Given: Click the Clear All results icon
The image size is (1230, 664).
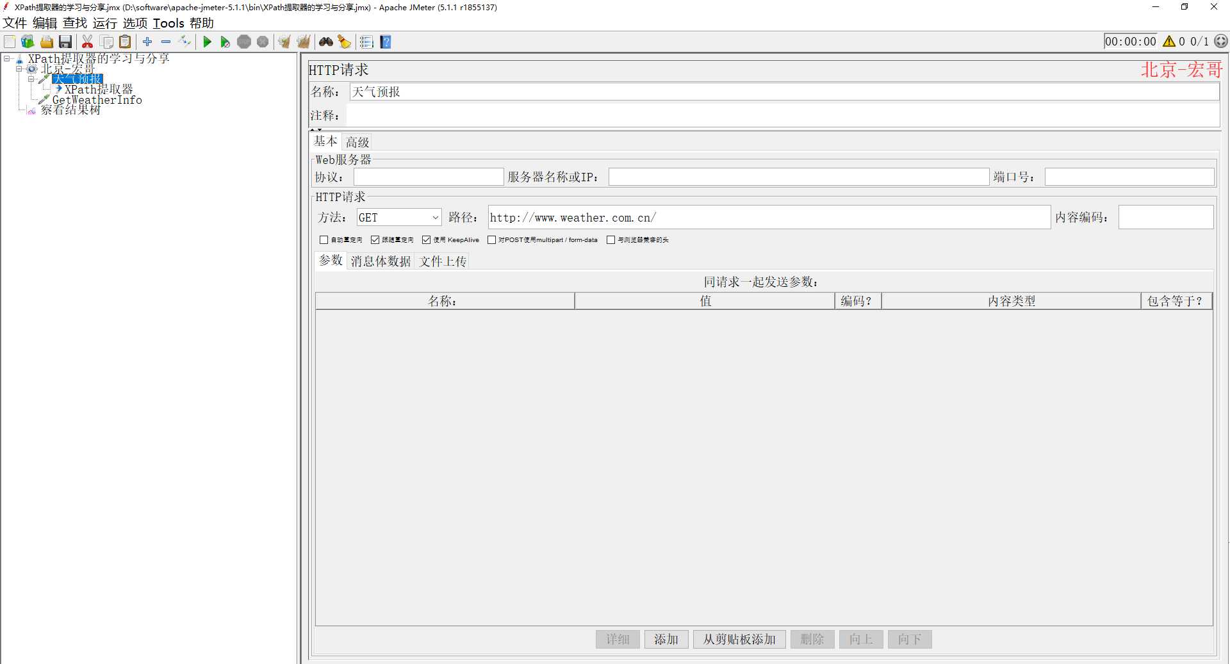Looking at the screenshot, I should [x=304, y=42].
